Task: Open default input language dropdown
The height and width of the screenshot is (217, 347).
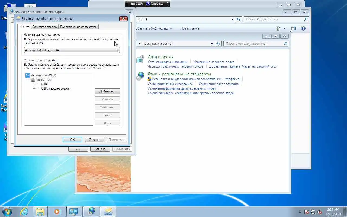Action: point(72,50)
